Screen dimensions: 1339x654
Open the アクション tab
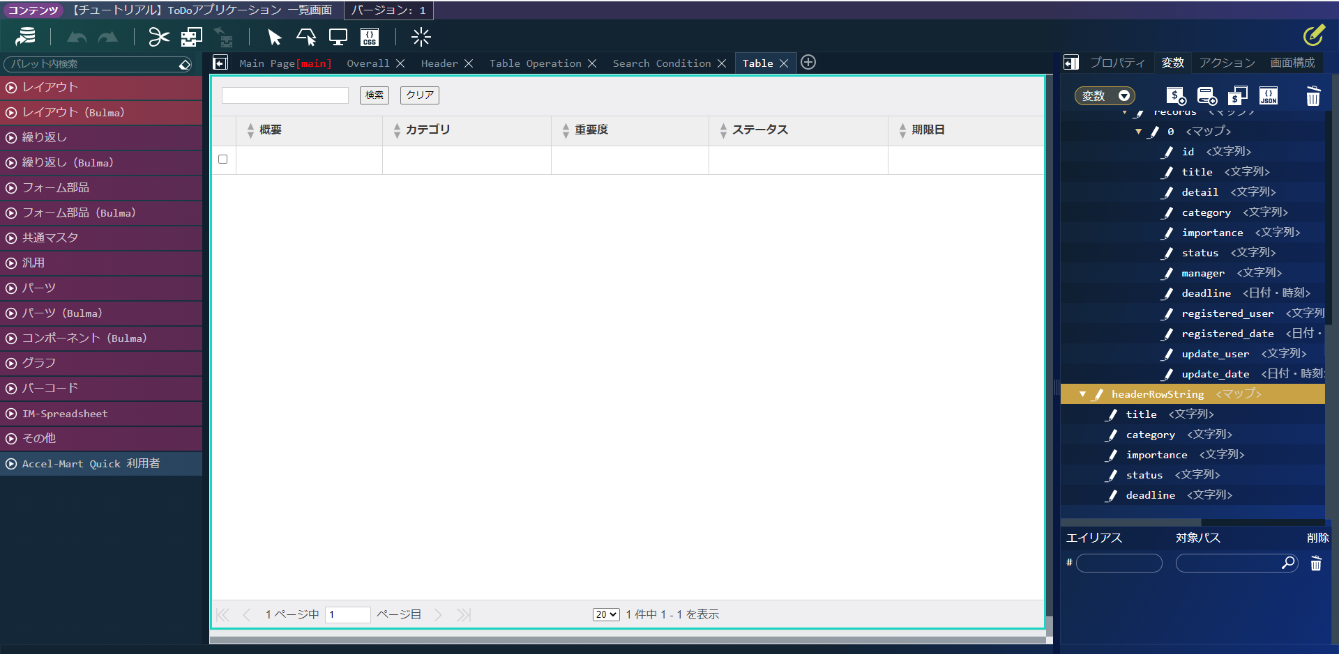click(x=1227, y=63)
